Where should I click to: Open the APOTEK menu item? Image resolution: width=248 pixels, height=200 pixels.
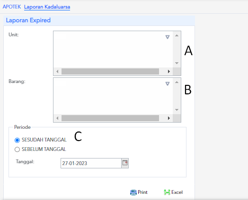click(12, 7)
